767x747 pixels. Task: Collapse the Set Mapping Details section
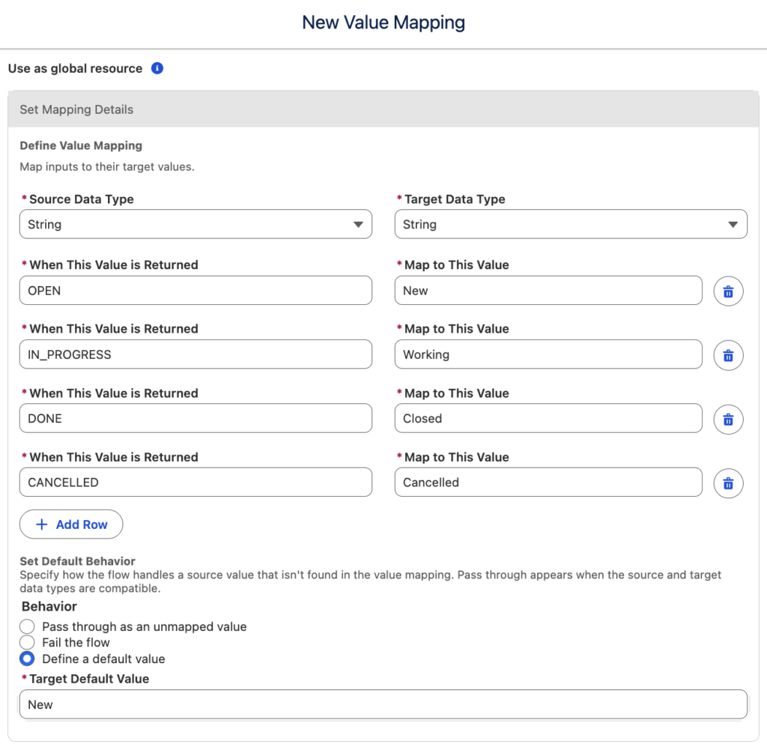[x=76, y=109]
